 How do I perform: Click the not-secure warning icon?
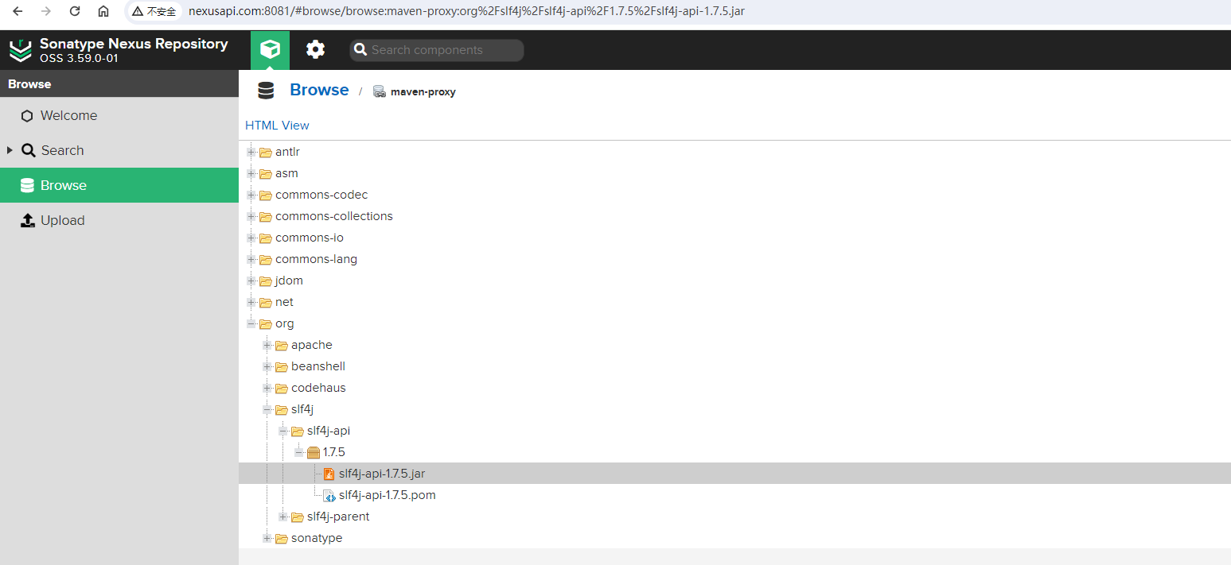click(138, 11)
